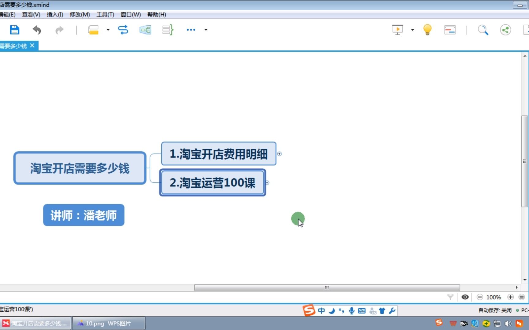Zoom out with the minus button
This screenshot has width=529, height=330.
(480, 297)
